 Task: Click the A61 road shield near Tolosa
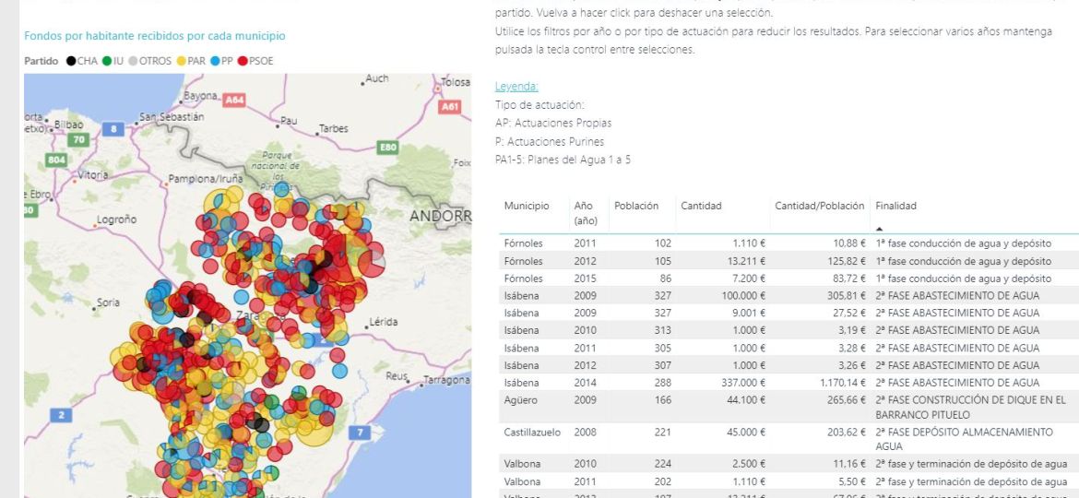[x=450, y=107]
